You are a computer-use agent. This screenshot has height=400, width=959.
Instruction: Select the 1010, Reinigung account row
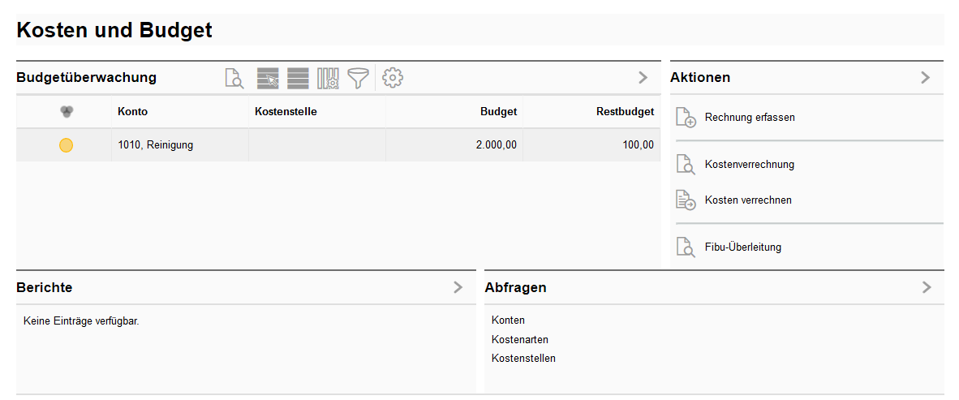(x=155, y=145)
